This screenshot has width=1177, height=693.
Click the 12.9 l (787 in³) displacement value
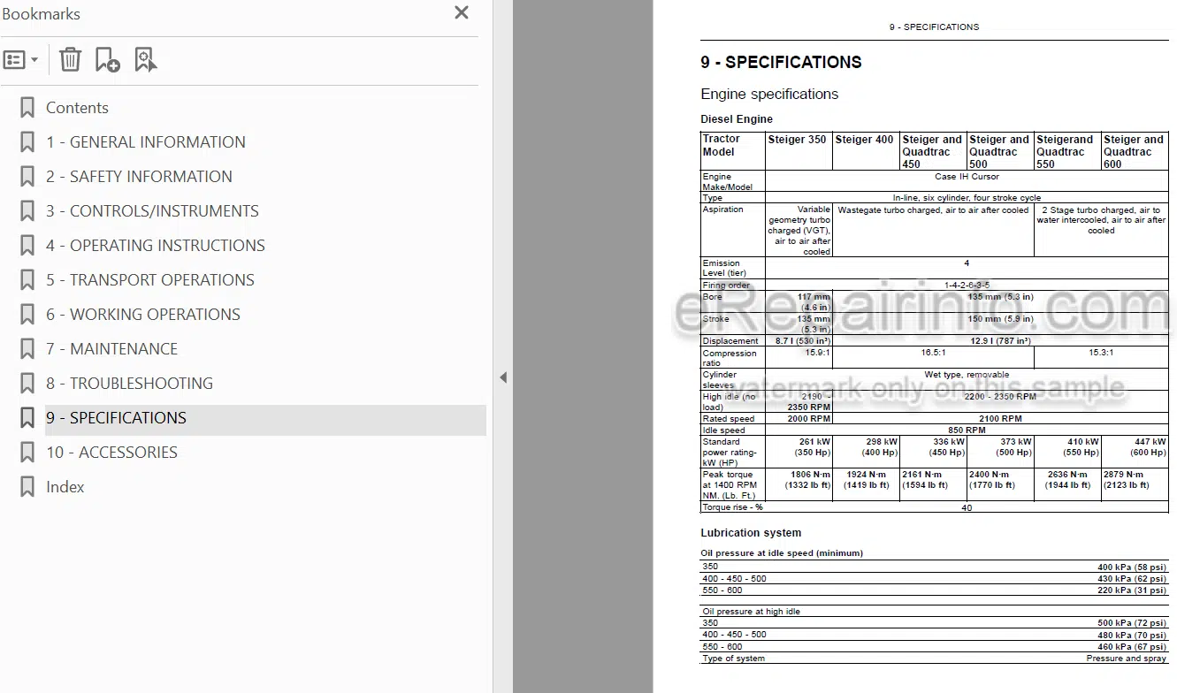click(x=1000, y=341)
